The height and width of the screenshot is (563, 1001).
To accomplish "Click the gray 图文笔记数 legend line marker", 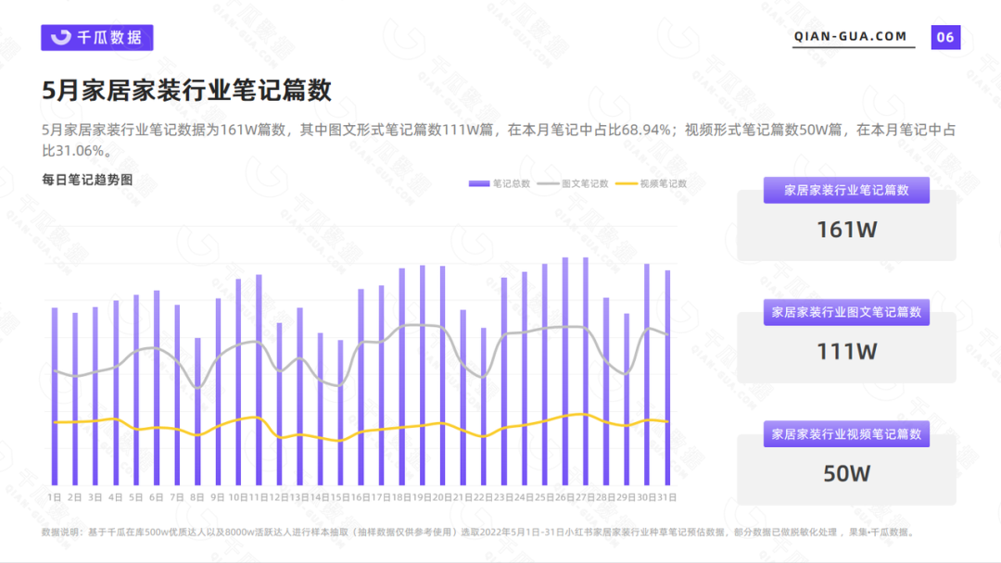I will pyautogui.click(x=549, y=183).
